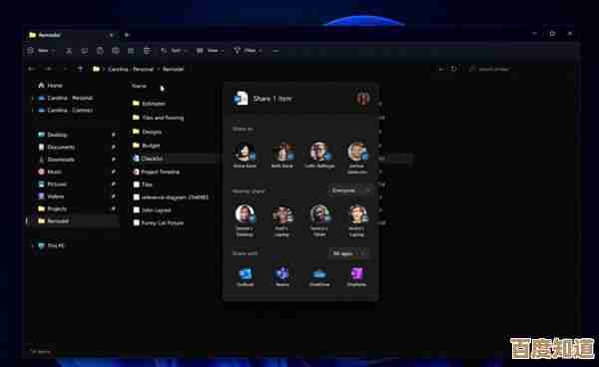This screenshot has width=599, height=367.
Task: Click Remodel in breadcrumb path
Action: pos(173,69)
